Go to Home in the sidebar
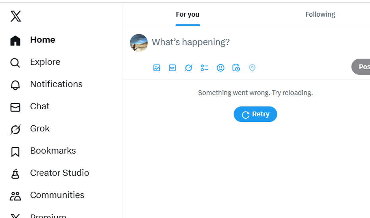Image resolution: width=370 pixels, height=218 pixels. click(42, 40)
